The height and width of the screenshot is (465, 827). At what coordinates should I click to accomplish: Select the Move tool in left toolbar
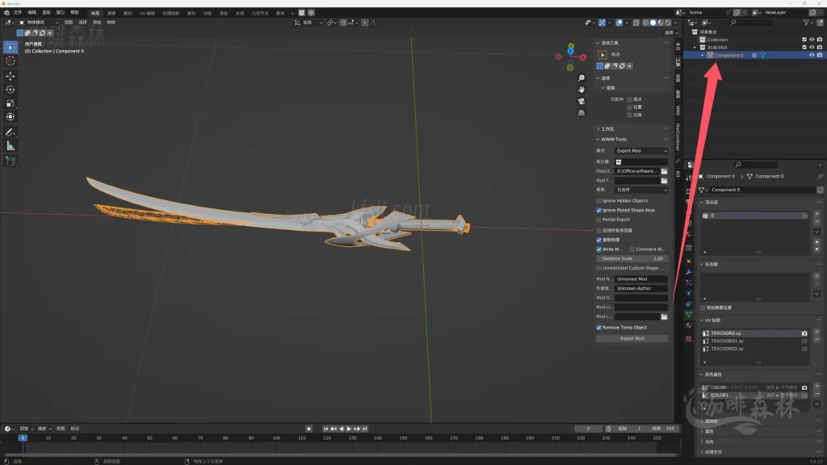pos(10,75)
